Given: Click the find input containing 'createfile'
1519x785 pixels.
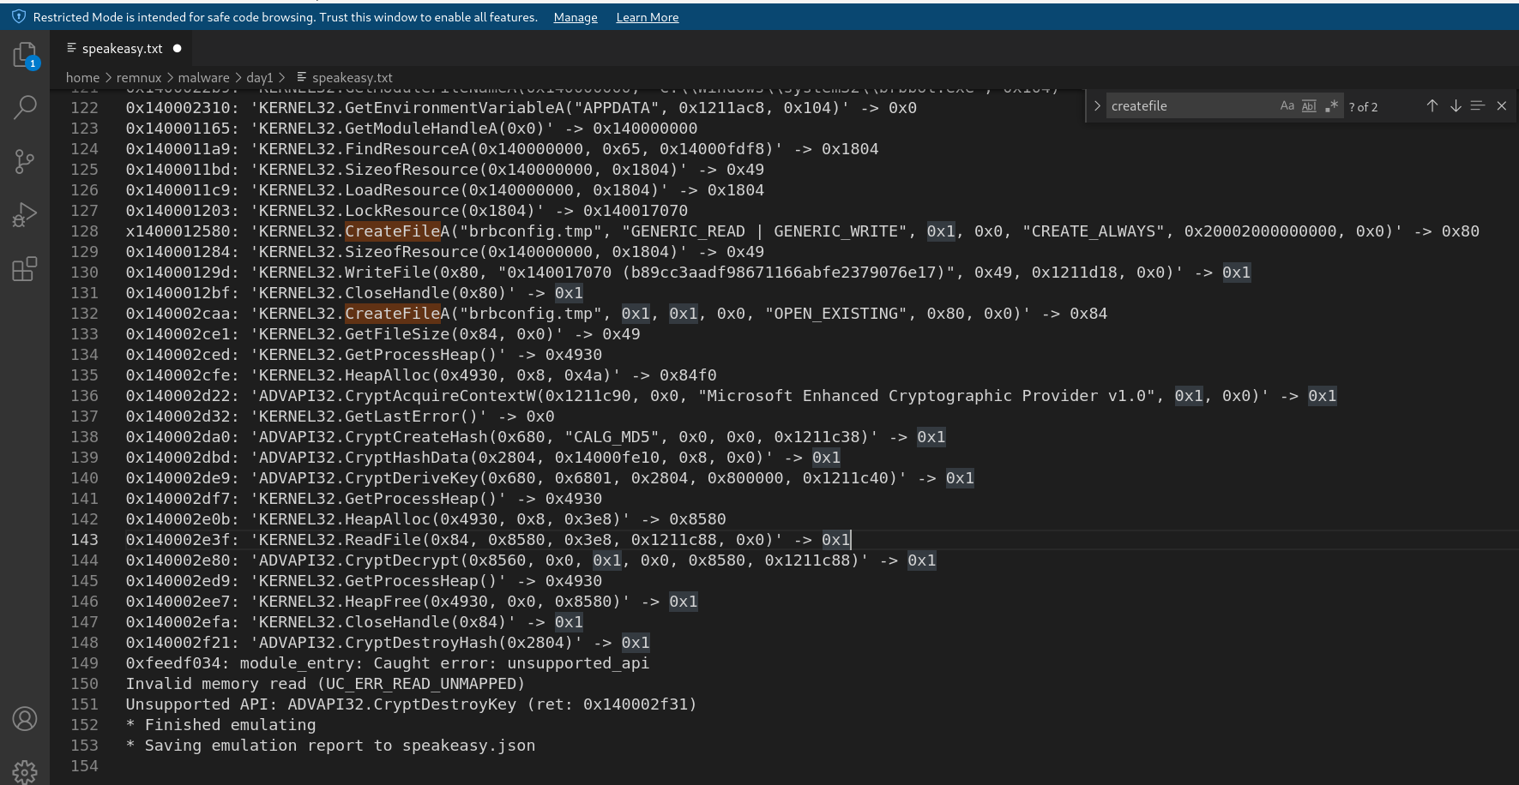Looking at the screenshot, I should [x=1188, y=106].
